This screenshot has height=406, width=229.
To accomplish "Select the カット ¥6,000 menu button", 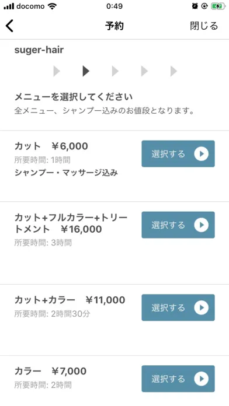I will point(178,154).
